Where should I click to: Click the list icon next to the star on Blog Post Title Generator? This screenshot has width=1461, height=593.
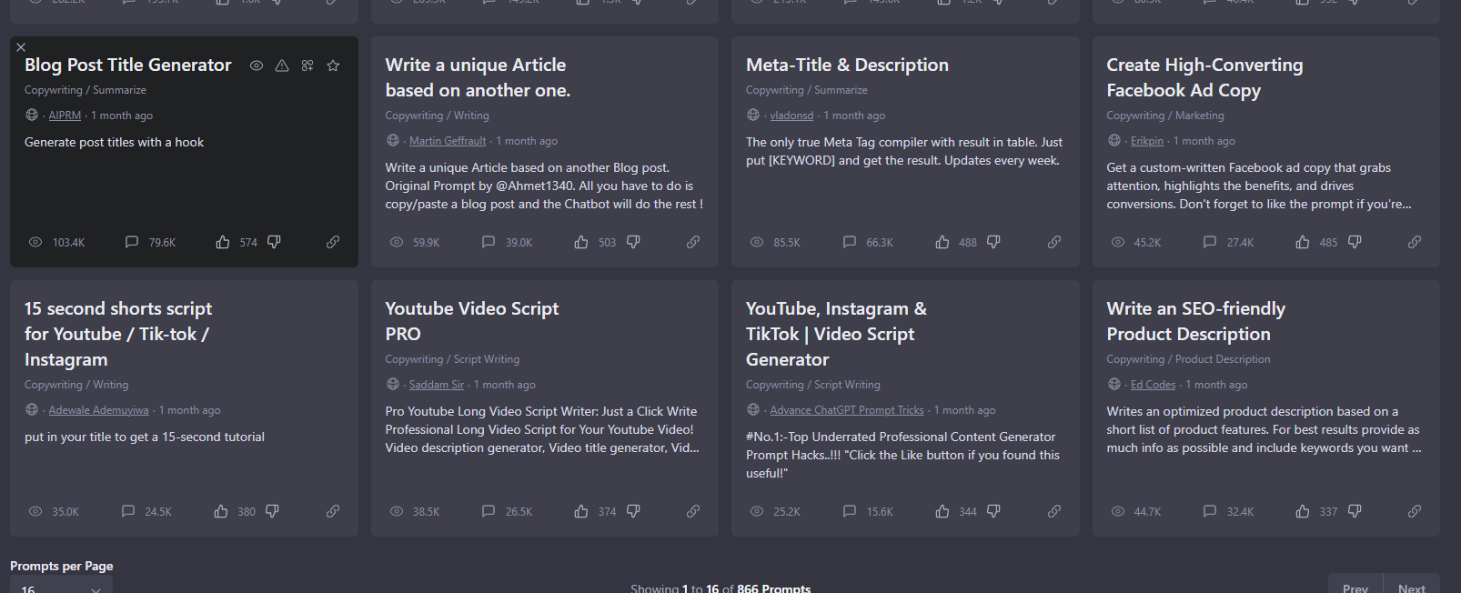[307, 65]
